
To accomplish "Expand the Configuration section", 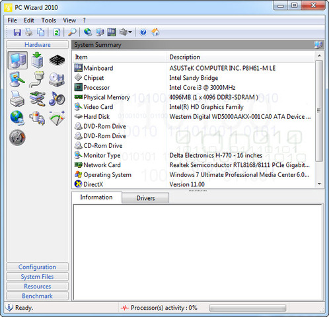I will pyautogui.click(x=37, y=267).
